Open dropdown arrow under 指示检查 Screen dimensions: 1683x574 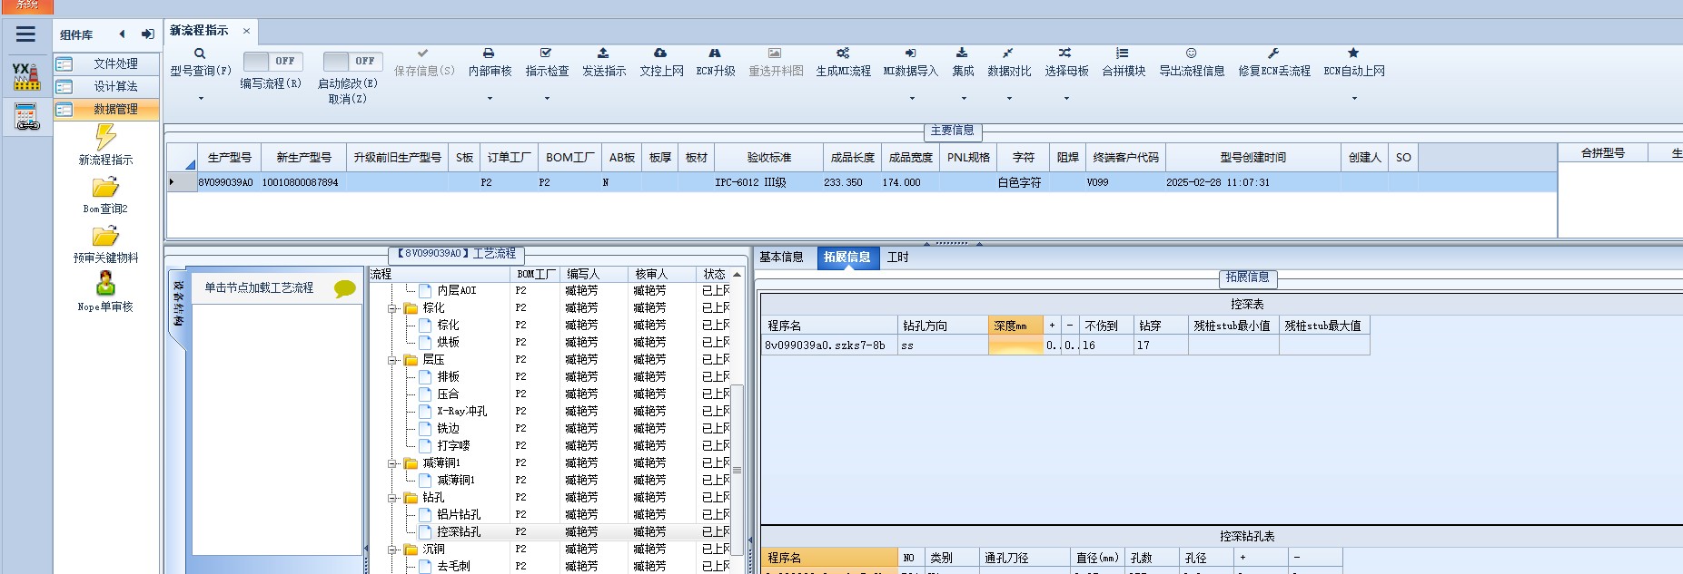[547, 99]
